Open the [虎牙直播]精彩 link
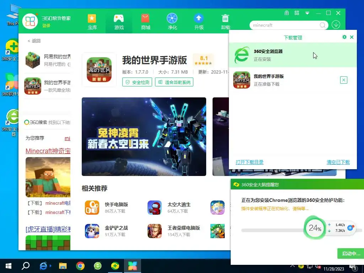 click(48, 229)
